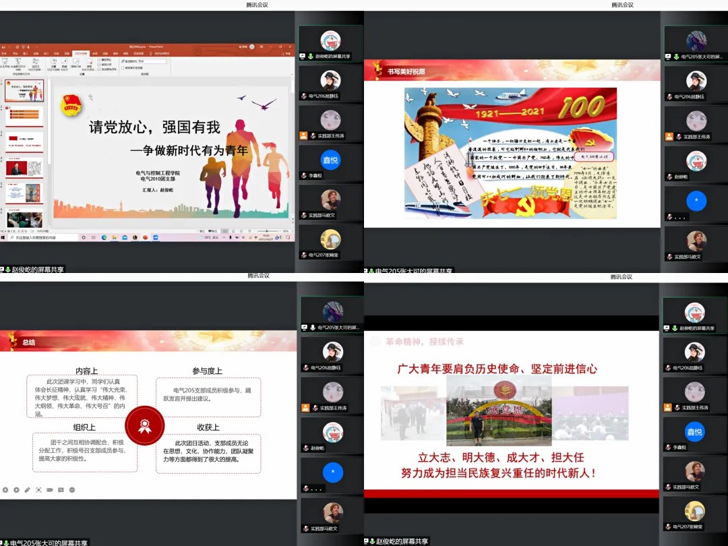Image resolution: width=728 pixels, height=546 pixels.
Task: Click the Set Up Slide Show ribbon button
Action: click(x=53, y=63)
